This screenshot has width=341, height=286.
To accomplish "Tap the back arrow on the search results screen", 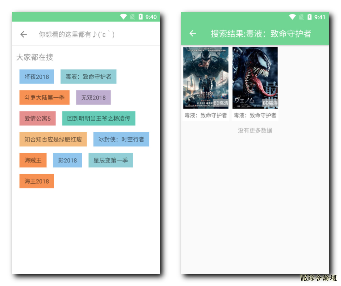I will click(193, 33).
